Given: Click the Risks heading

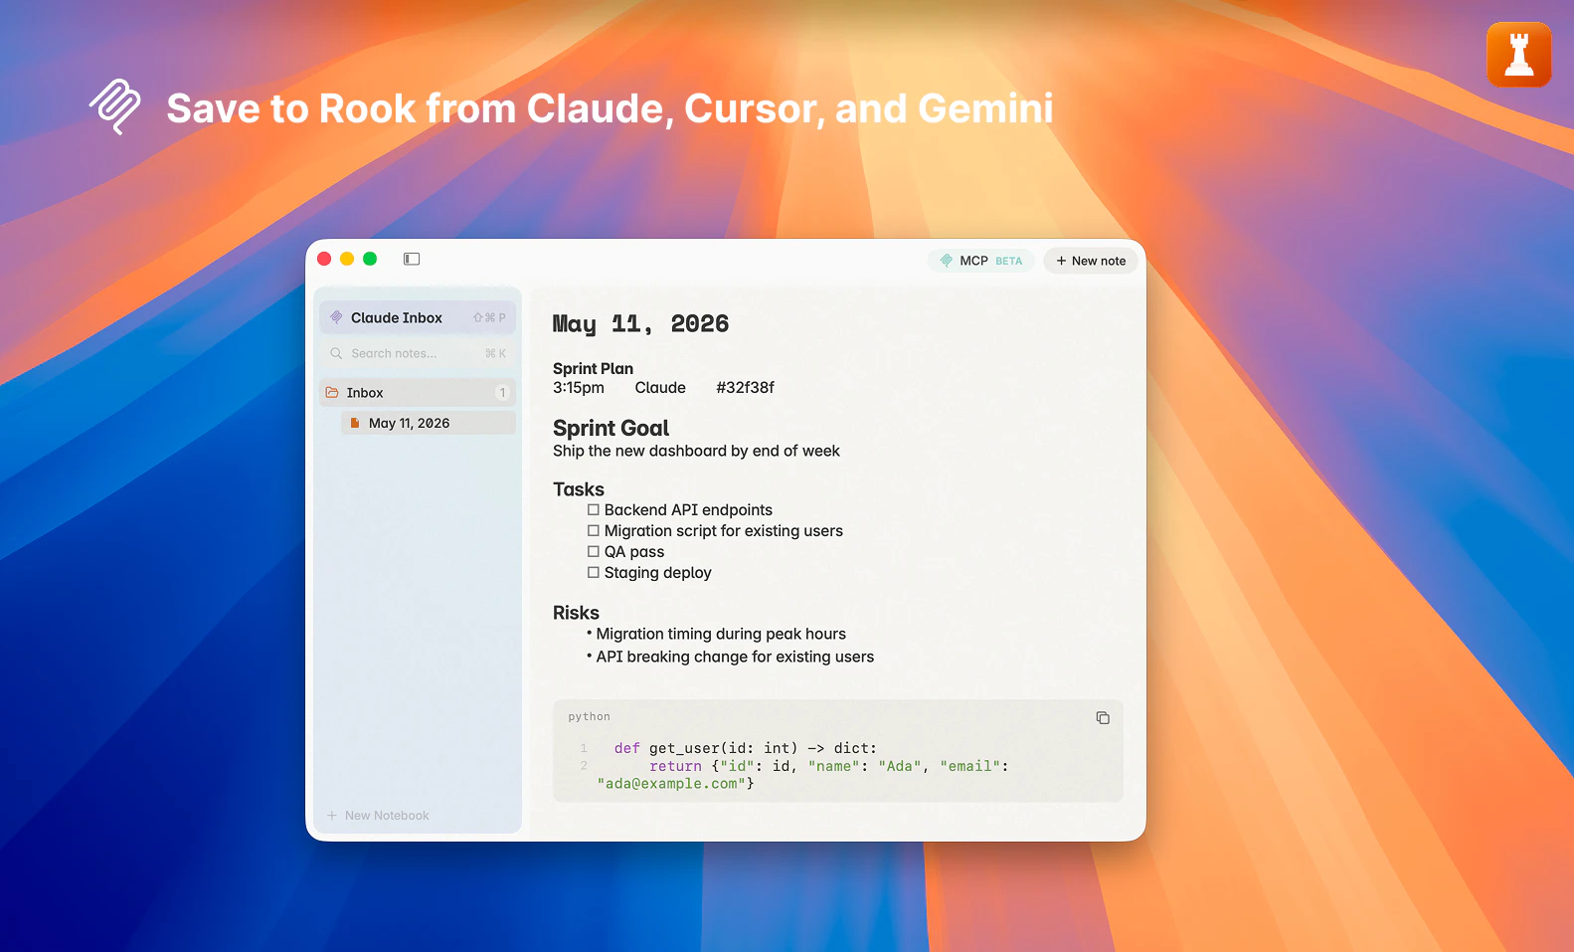Looking at the screenshot, I should (x=576, y=613).
